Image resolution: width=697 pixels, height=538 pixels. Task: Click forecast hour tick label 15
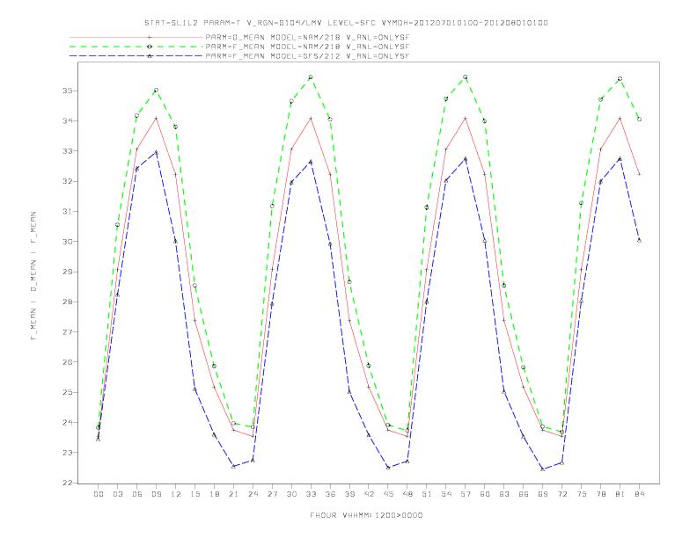[195, 494]
